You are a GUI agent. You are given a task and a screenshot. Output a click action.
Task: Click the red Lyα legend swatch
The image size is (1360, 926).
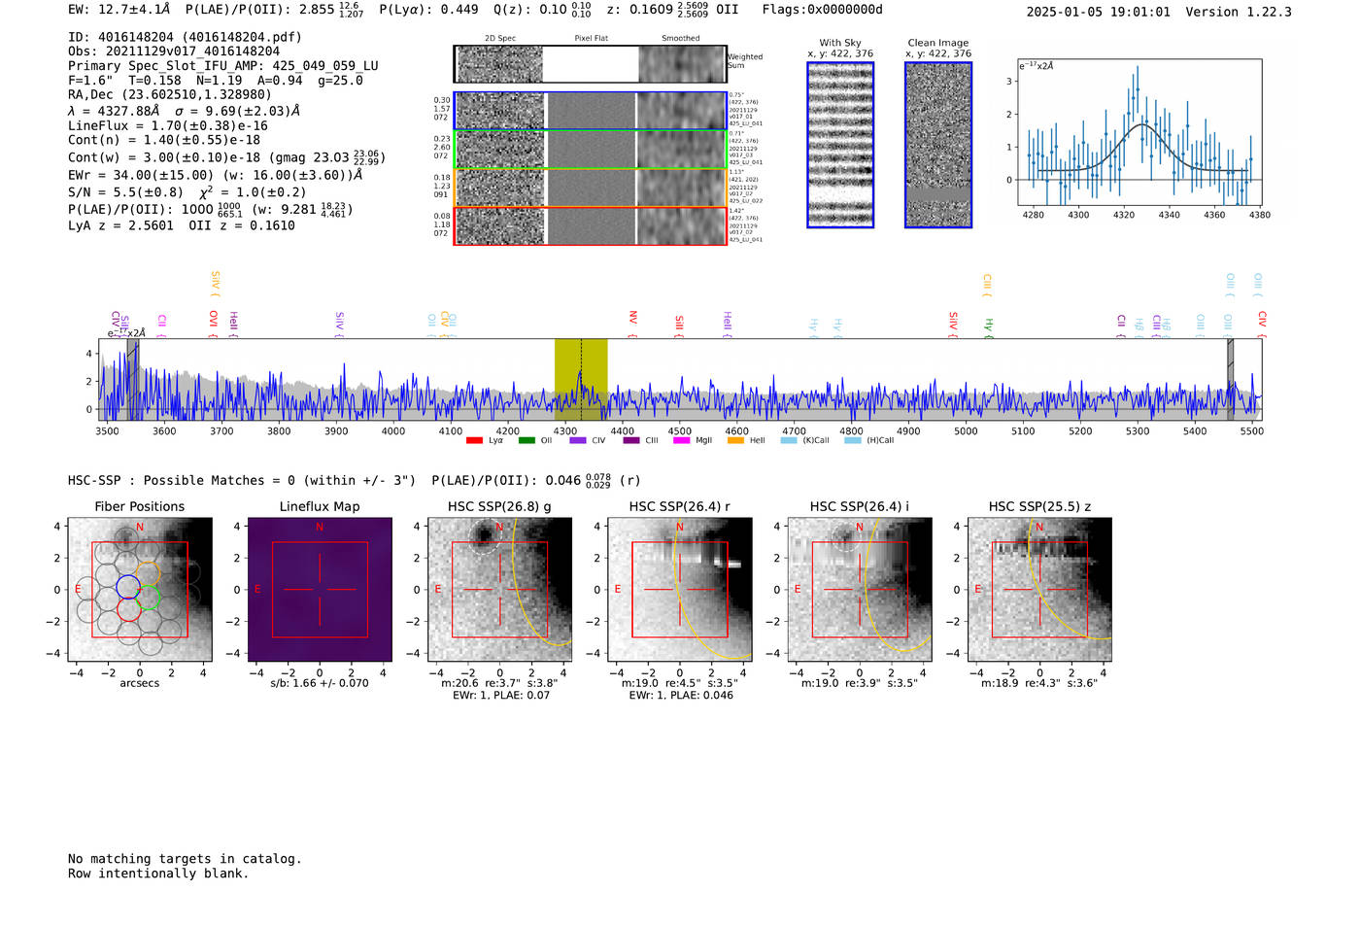(474, 440)
